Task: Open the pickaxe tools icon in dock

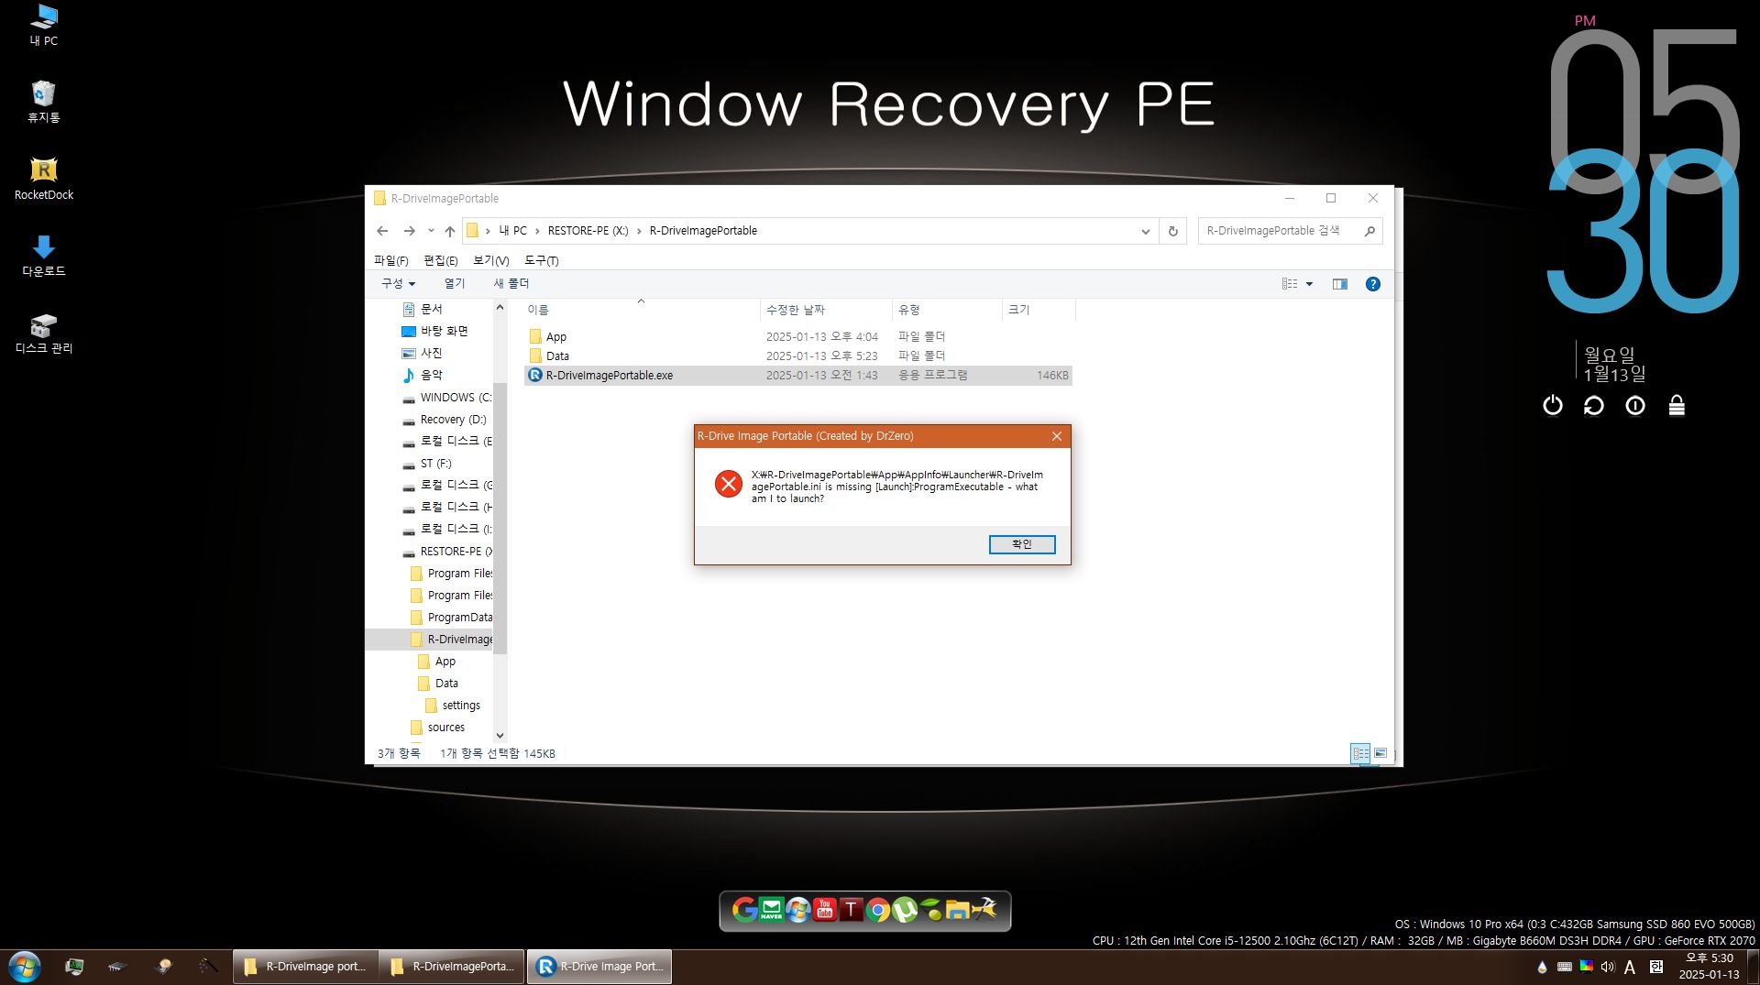Action: coord(984,910)
